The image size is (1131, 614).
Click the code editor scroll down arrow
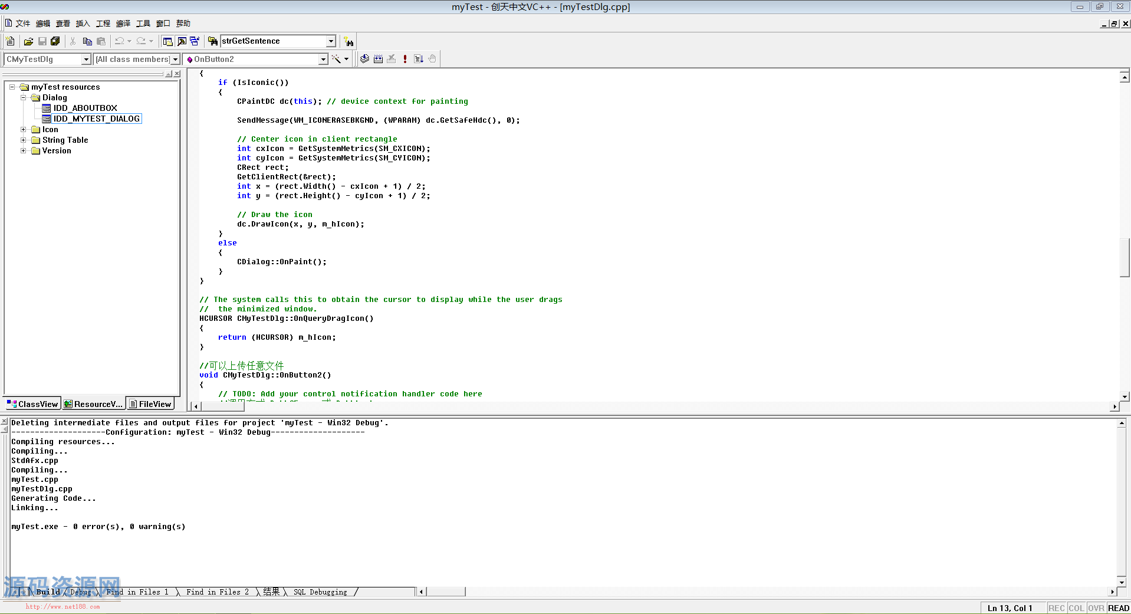click(1125, 397)
